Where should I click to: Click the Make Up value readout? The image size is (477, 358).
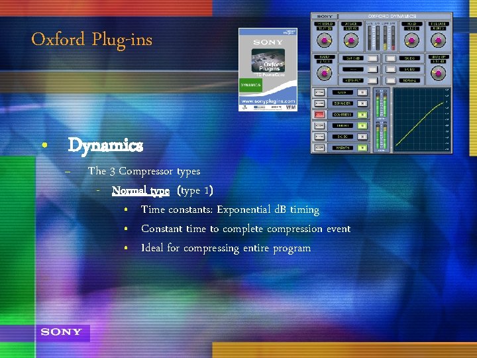click(x=438, y=62)
